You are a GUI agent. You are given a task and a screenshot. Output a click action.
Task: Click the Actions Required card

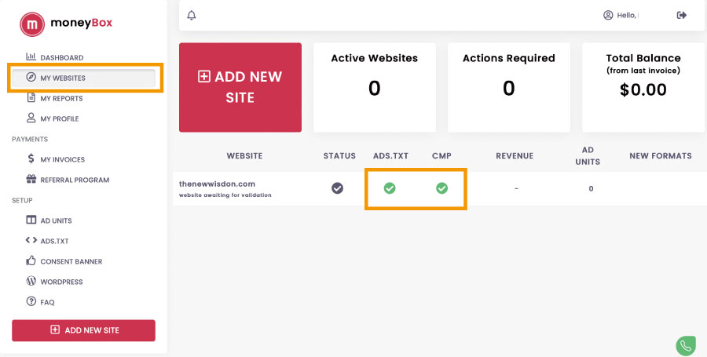pos(509,87)
